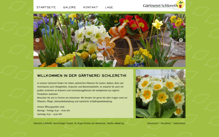219x137 pixels.
Task: Click the footer address text with Telefon
Action: click(79, 123)
